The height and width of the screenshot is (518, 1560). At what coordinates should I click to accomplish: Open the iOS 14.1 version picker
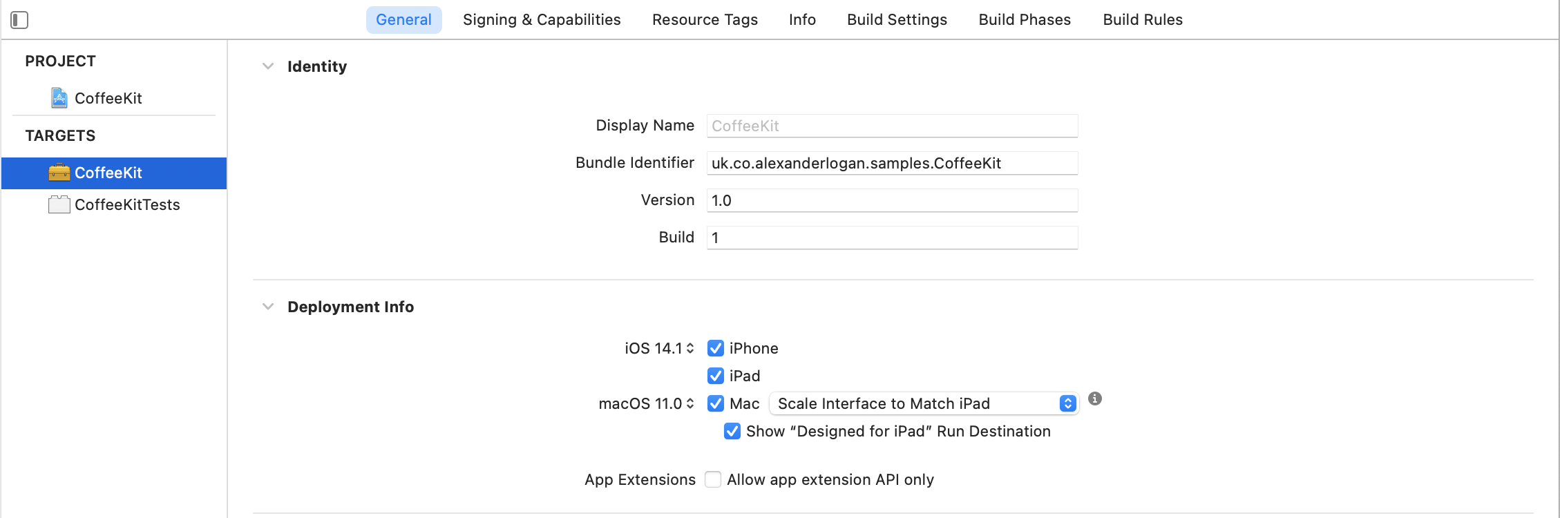tap(659, 348)
